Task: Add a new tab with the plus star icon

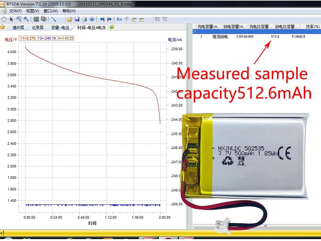Action: coord(112,27)
